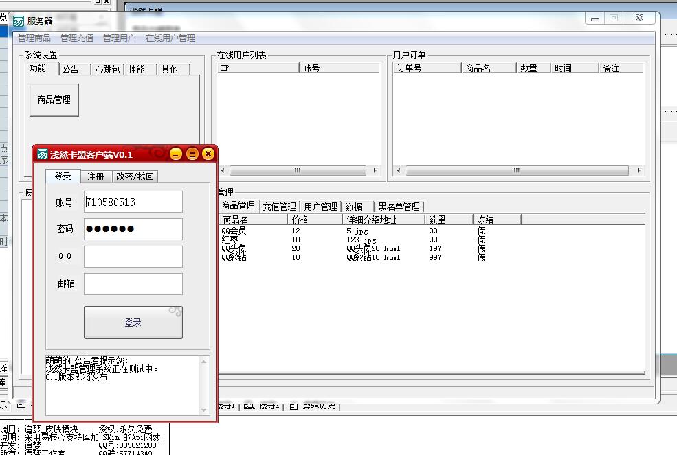Click the 浅然卡盟客户端 title bar app icon

pos(43,154)
